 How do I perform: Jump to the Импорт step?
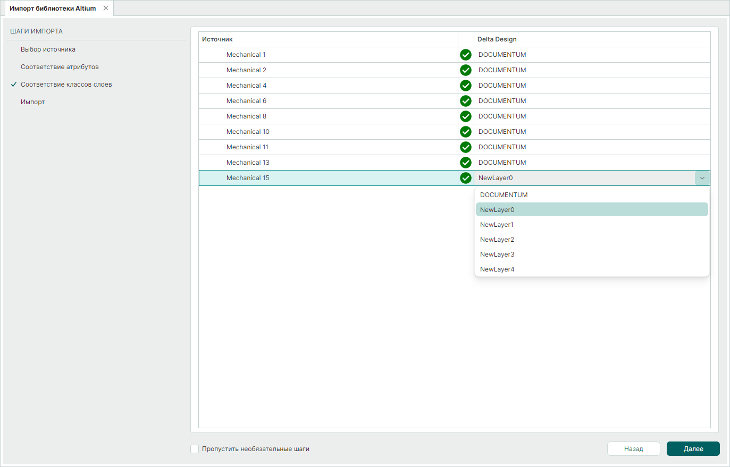pos(32,102)
